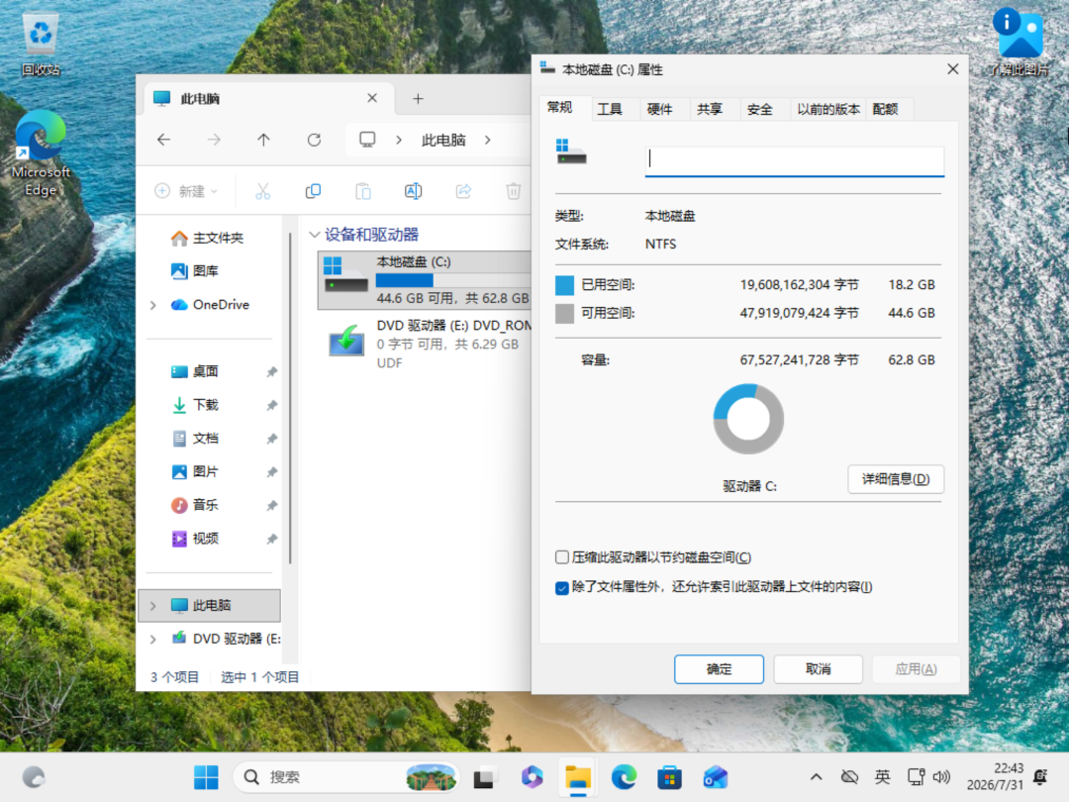Close the 此电脑 Explorer tab
Image resolution: width=1069 pixels, height=802 pixels.
372,98
